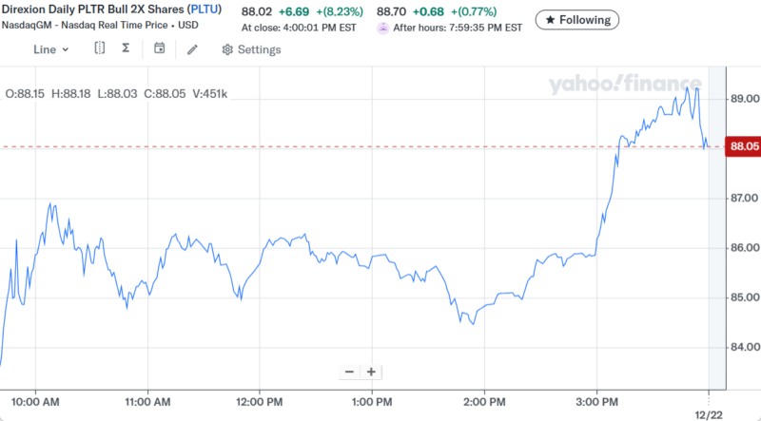The image size is (761, 421).
Task: Click the after hours moon icon
Action: pos(382,28)
